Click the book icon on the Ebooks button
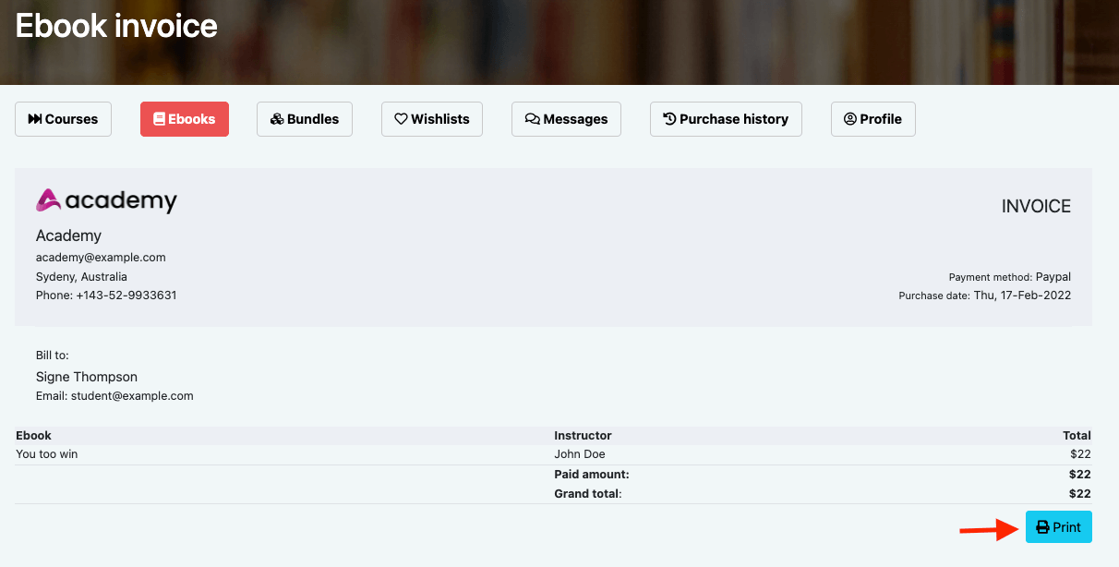The width and height of the screenshot is (1119, 567). tap(159, 119)
